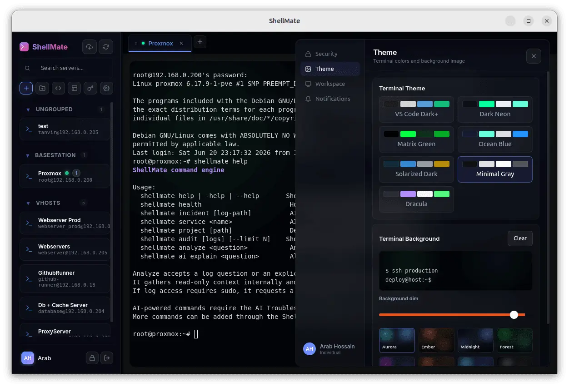Open the code snippets icon
Screen dimensions: 569x387
click(x=58, y=88)
